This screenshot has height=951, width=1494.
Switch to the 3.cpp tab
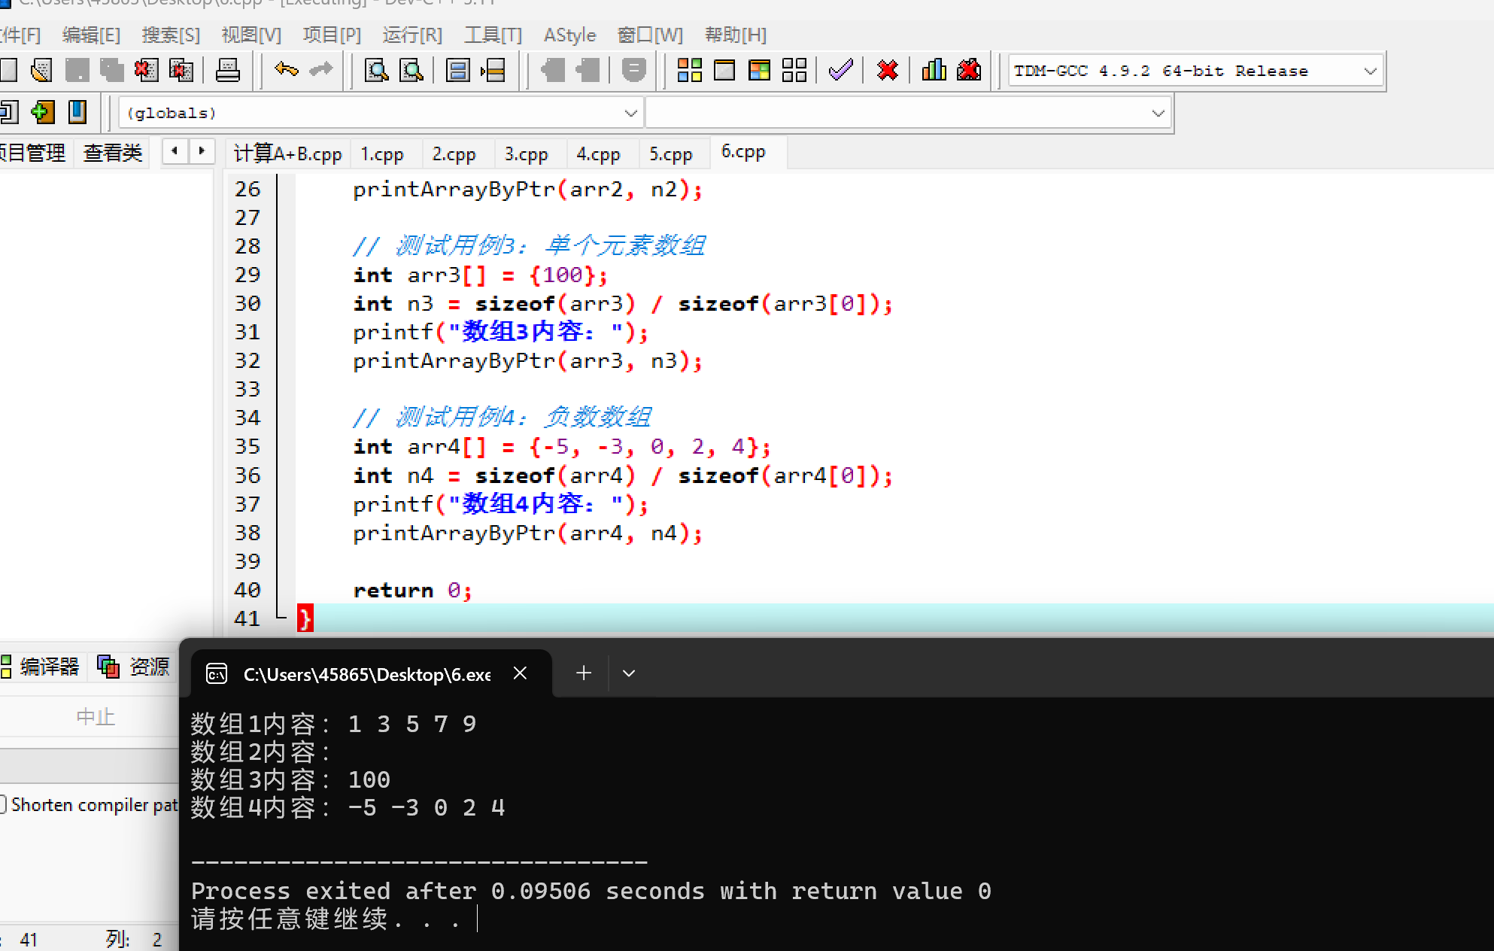click(x=526, y=154)
